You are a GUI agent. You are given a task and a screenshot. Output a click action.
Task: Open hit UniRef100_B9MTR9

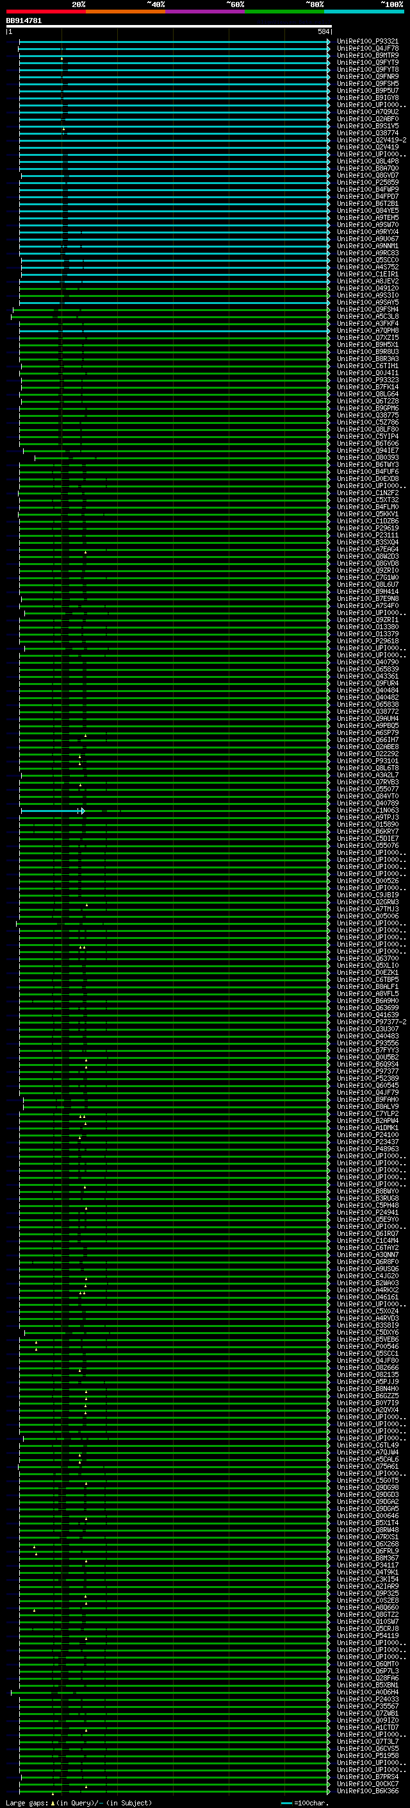pyautogui.click(x=367, y=55)
